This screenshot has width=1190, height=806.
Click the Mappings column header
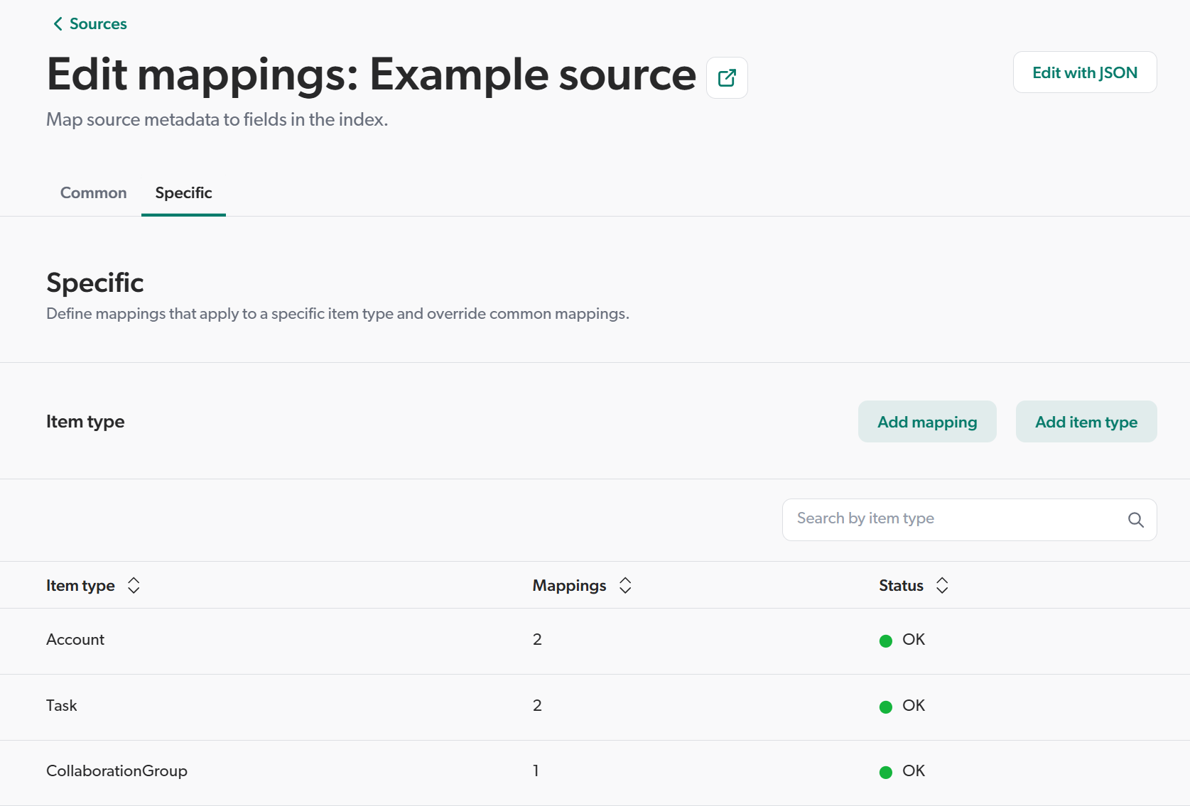pyautogui.click(x=569, y=585)
